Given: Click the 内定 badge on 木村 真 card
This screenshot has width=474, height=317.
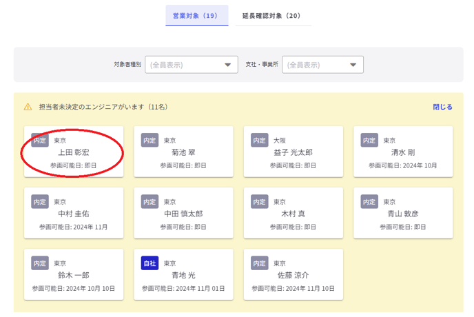Looking at the screenshot, I should tap(260, 202).
